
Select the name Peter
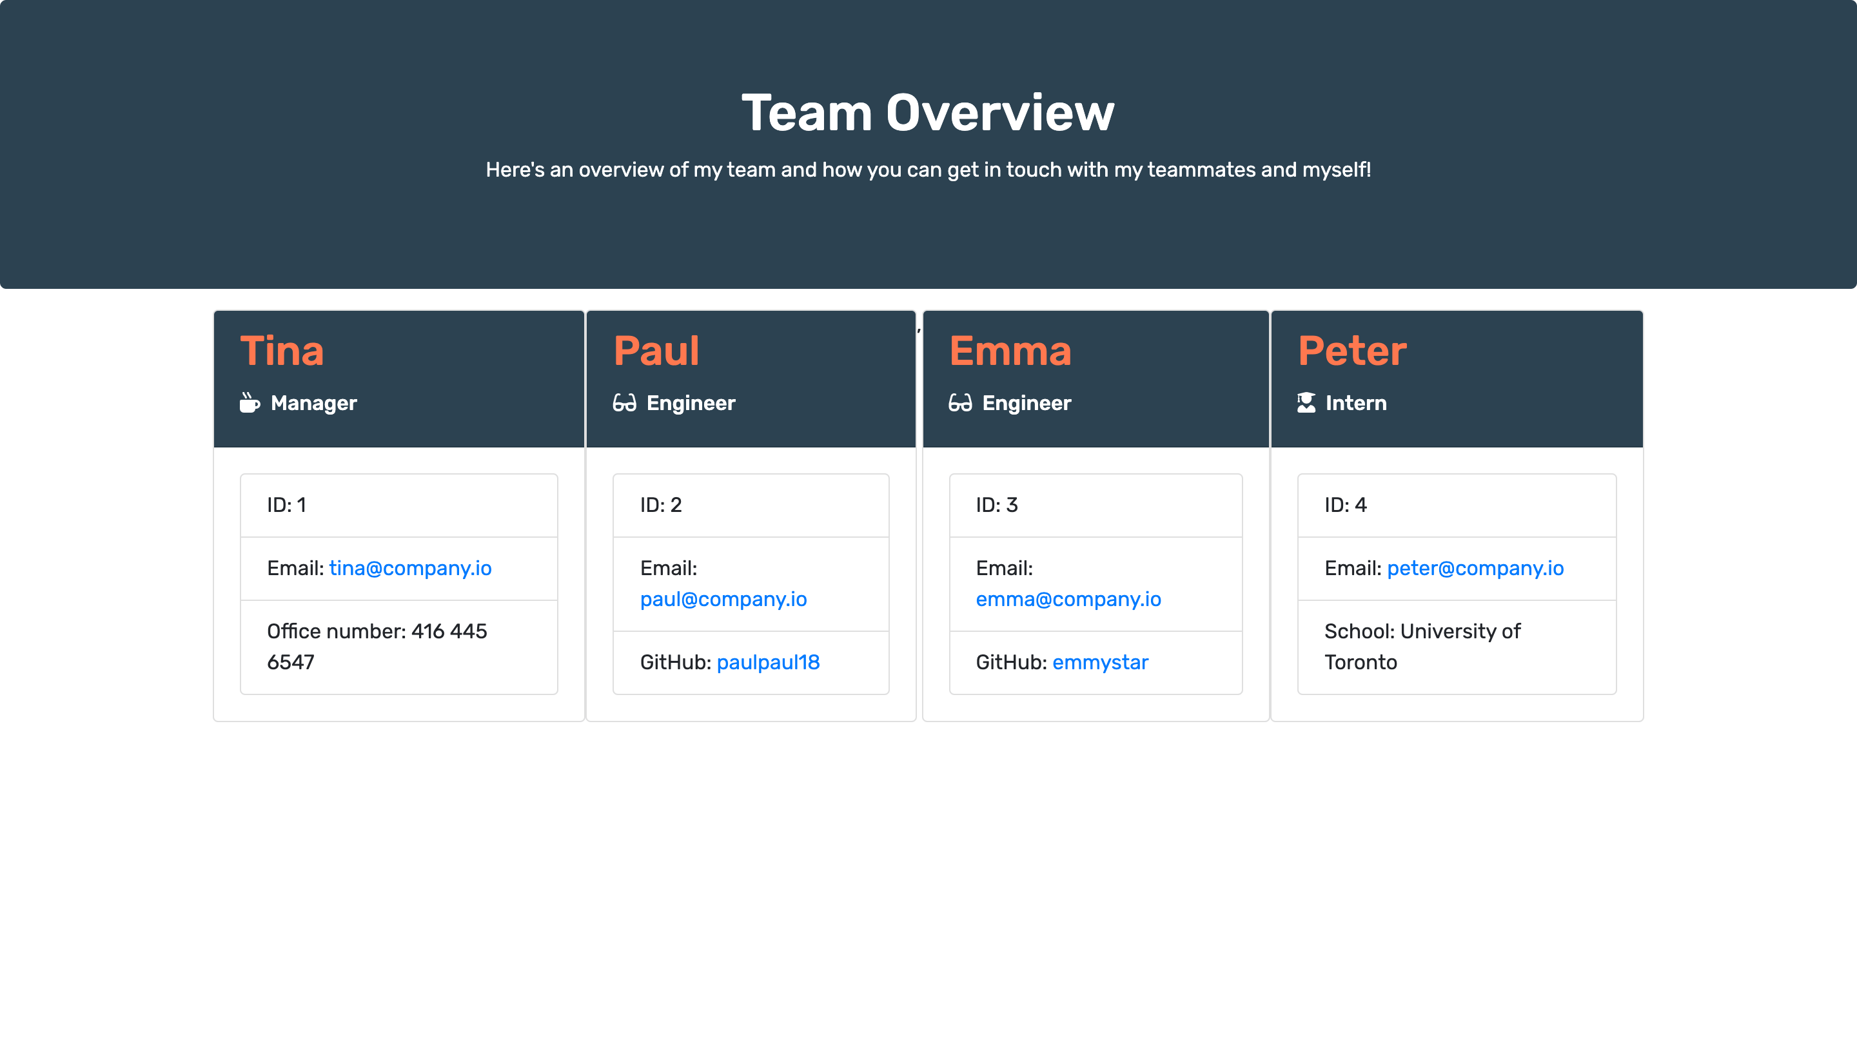1351,351
